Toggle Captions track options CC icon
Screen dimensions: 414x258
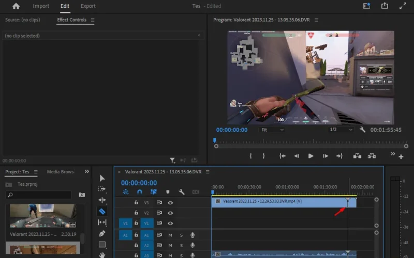[196, 192]
